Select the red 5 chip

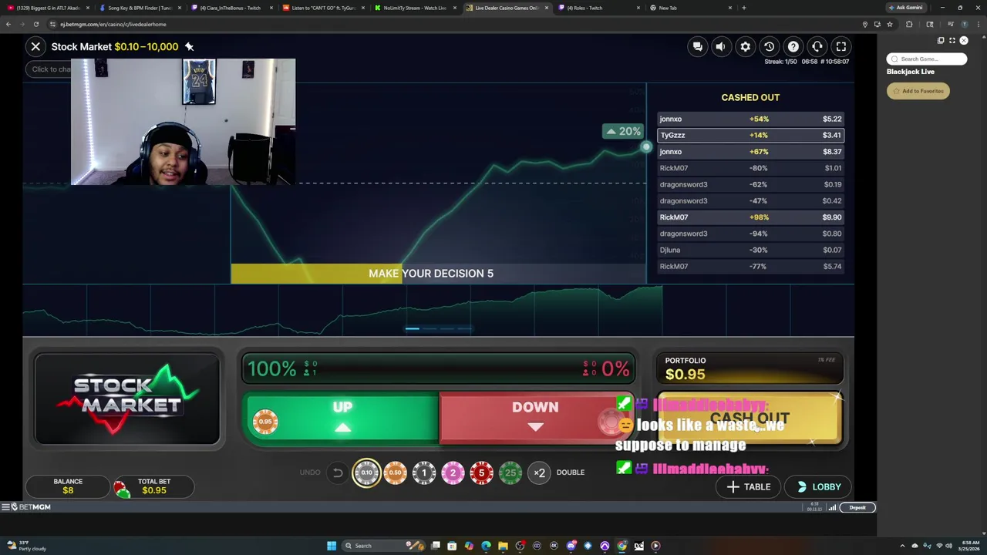[481, 473]
